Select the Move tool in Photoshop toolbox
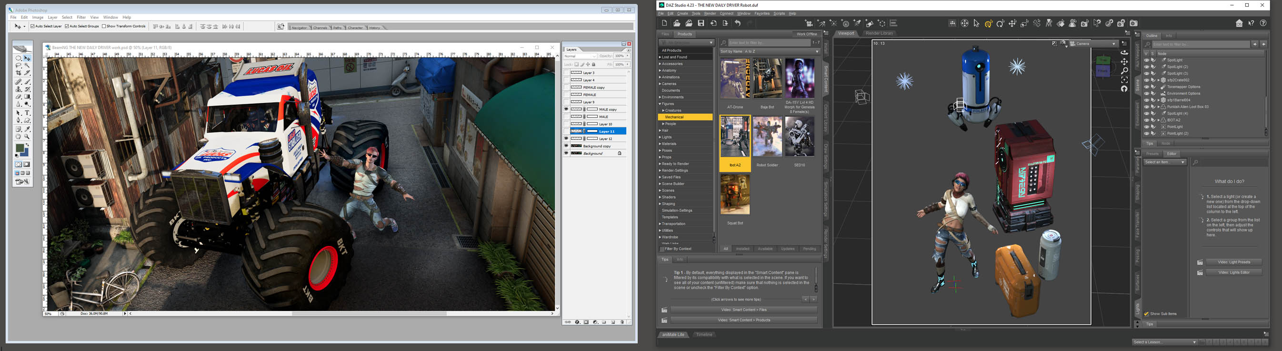1282x351 pixels. coord(27,59)
